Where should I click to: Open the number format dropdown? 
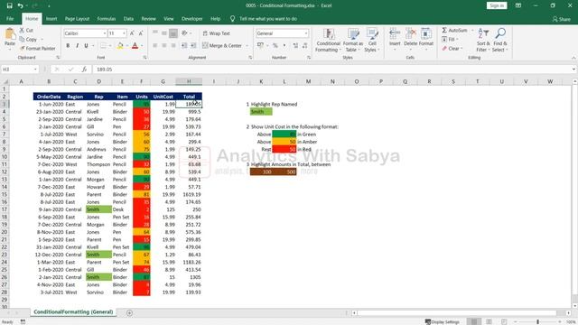coord(306,33)
